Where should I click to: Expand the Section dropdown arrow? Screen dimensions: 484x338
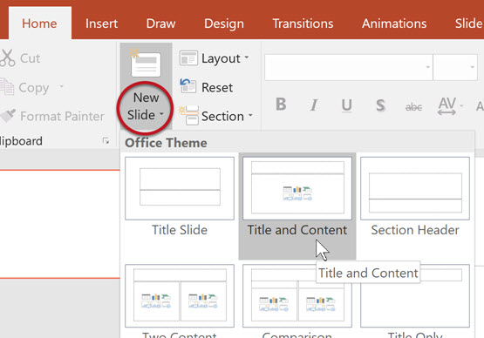(x=250, y=115)
